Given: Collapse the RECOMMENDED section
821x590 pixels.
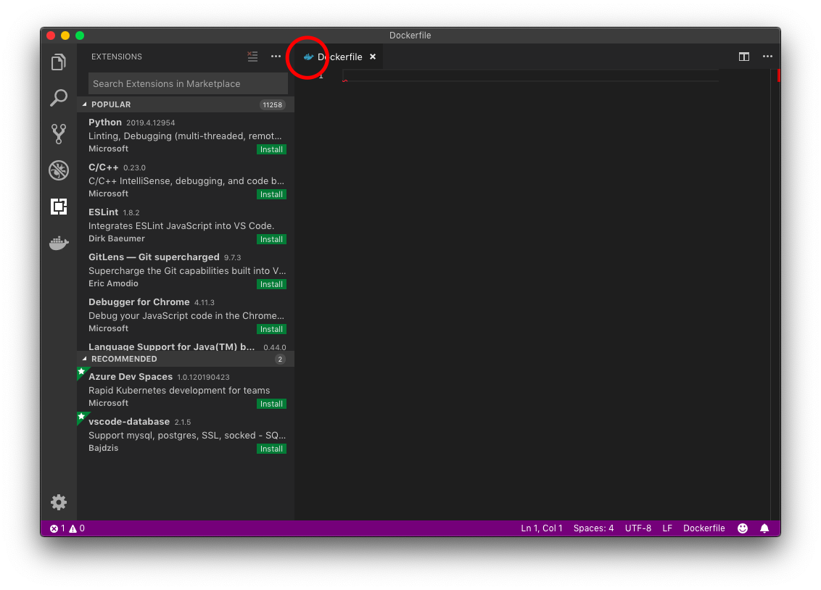Looking at the screenshot, I should 186,359.
